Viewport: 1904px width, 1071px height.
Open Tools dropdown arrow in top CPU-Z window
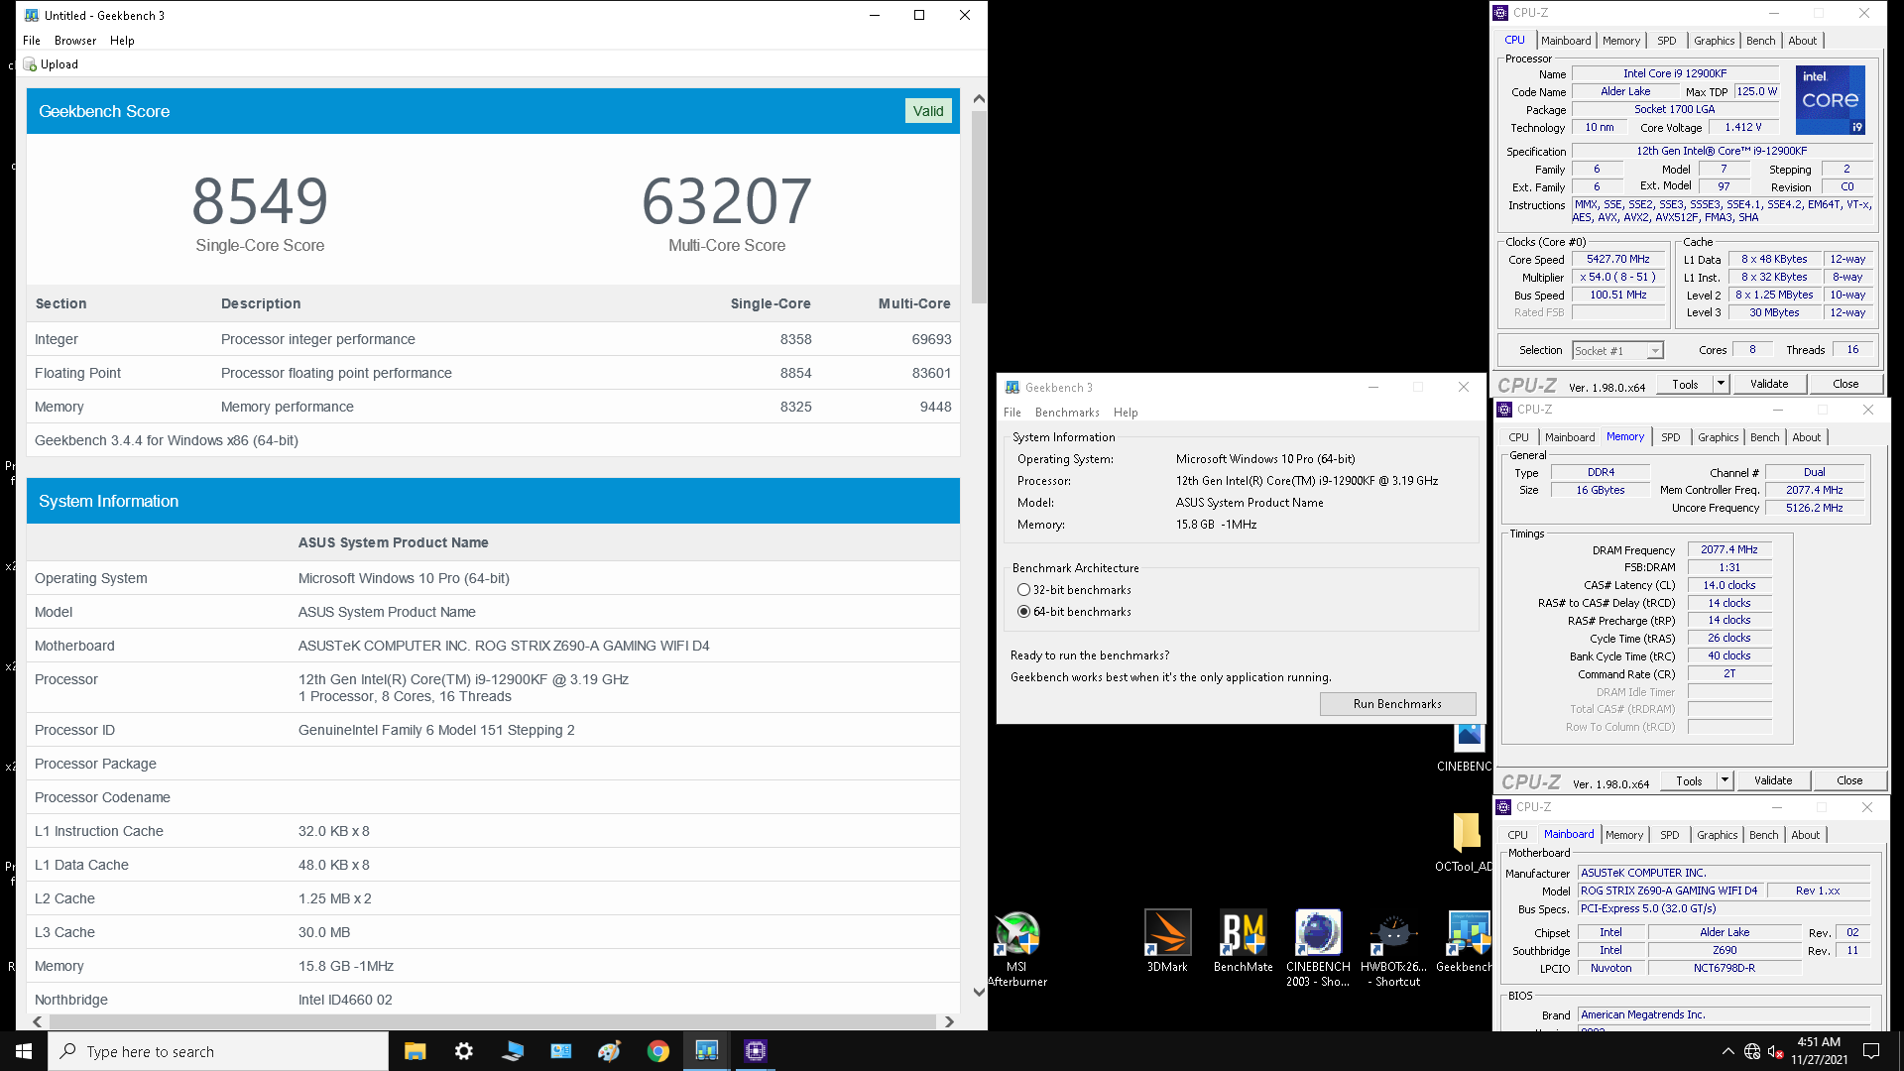coord(1721,384)
